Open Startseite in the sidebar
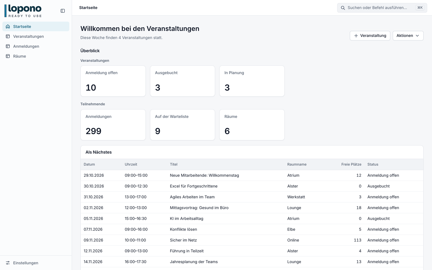 click(36, 26)
